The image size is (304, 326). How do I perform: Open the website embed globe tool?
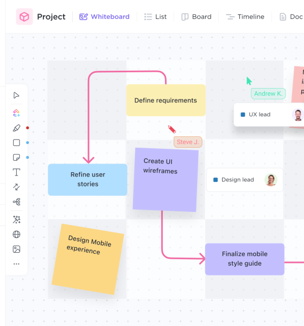pyautogui.click(x=16, y=234)
